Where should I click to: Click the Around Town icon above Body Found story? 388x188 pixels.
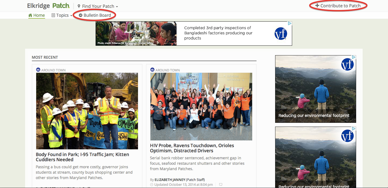click(x=38, y=70)
